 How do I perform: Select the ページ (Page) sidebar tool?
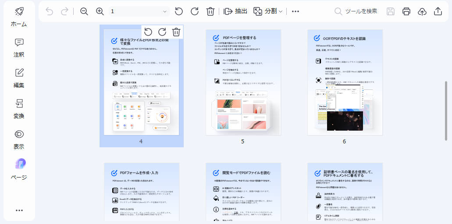[19, 170]
